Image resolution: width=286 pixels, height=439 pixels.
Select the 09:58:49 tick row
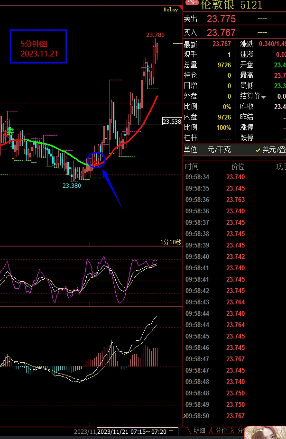[234, 404]
